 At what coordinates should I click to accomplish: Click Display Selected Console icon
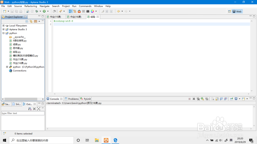236,99
